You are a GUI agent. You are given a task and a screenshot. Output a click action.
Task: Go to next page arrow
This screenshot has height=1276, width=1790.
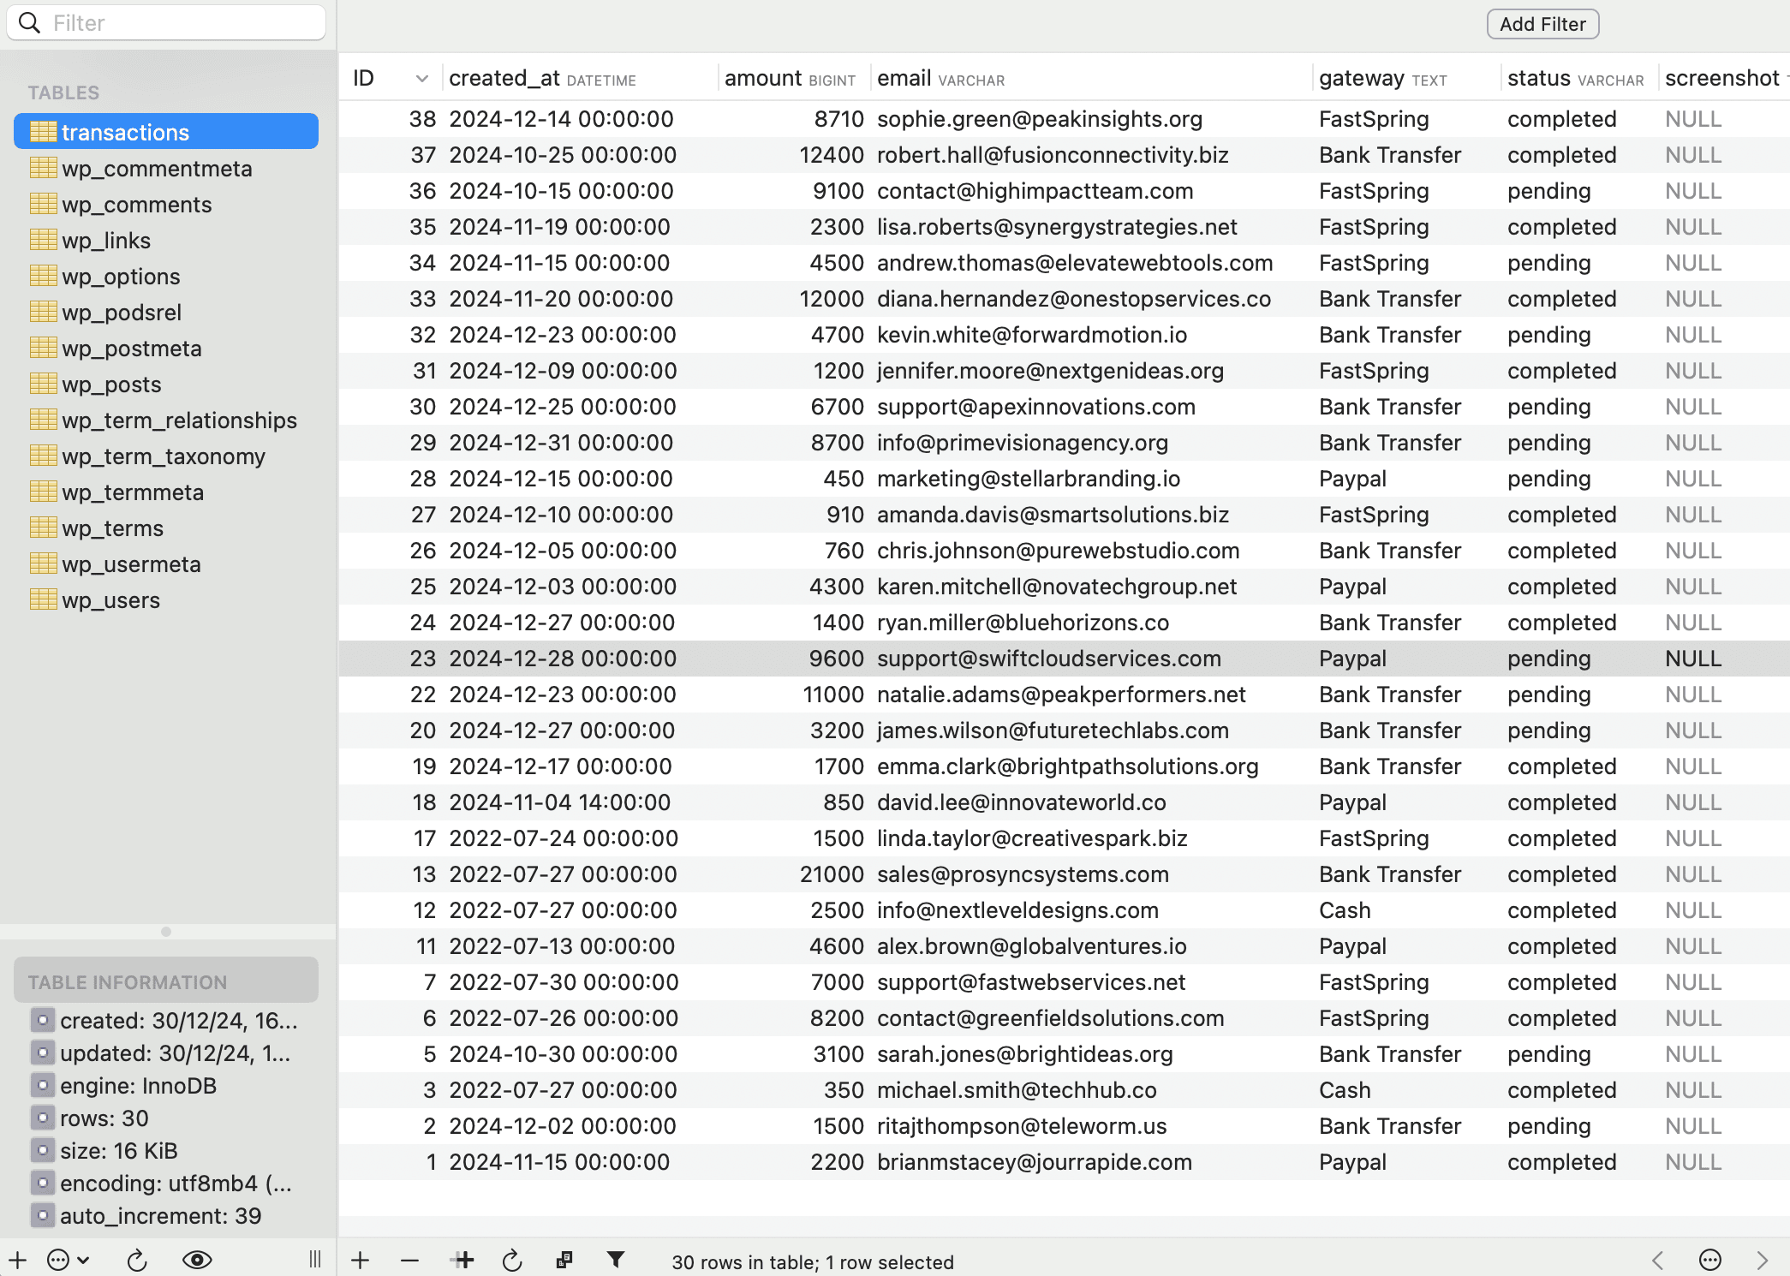pos(1762,1261)
